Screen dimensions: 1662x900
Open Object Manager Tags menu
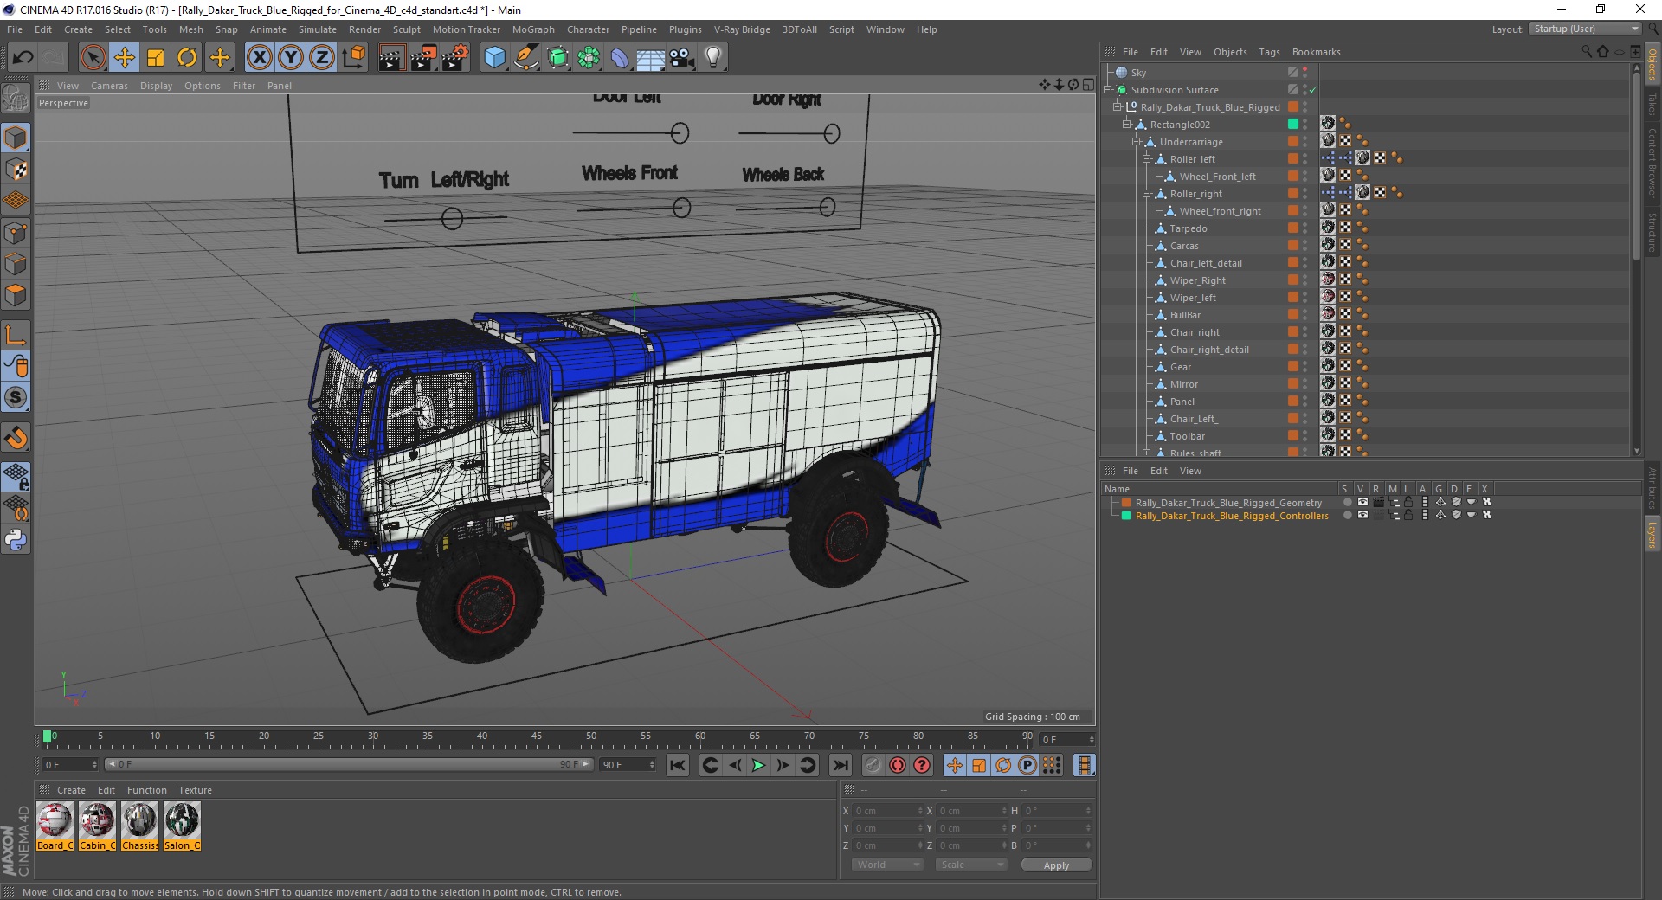pyautogui.click(x=1269, y=52)
